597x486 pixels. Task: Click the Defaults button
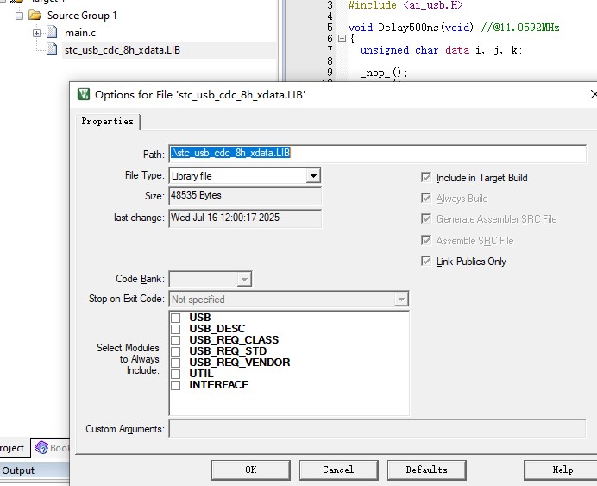click(x=426, y=470)
